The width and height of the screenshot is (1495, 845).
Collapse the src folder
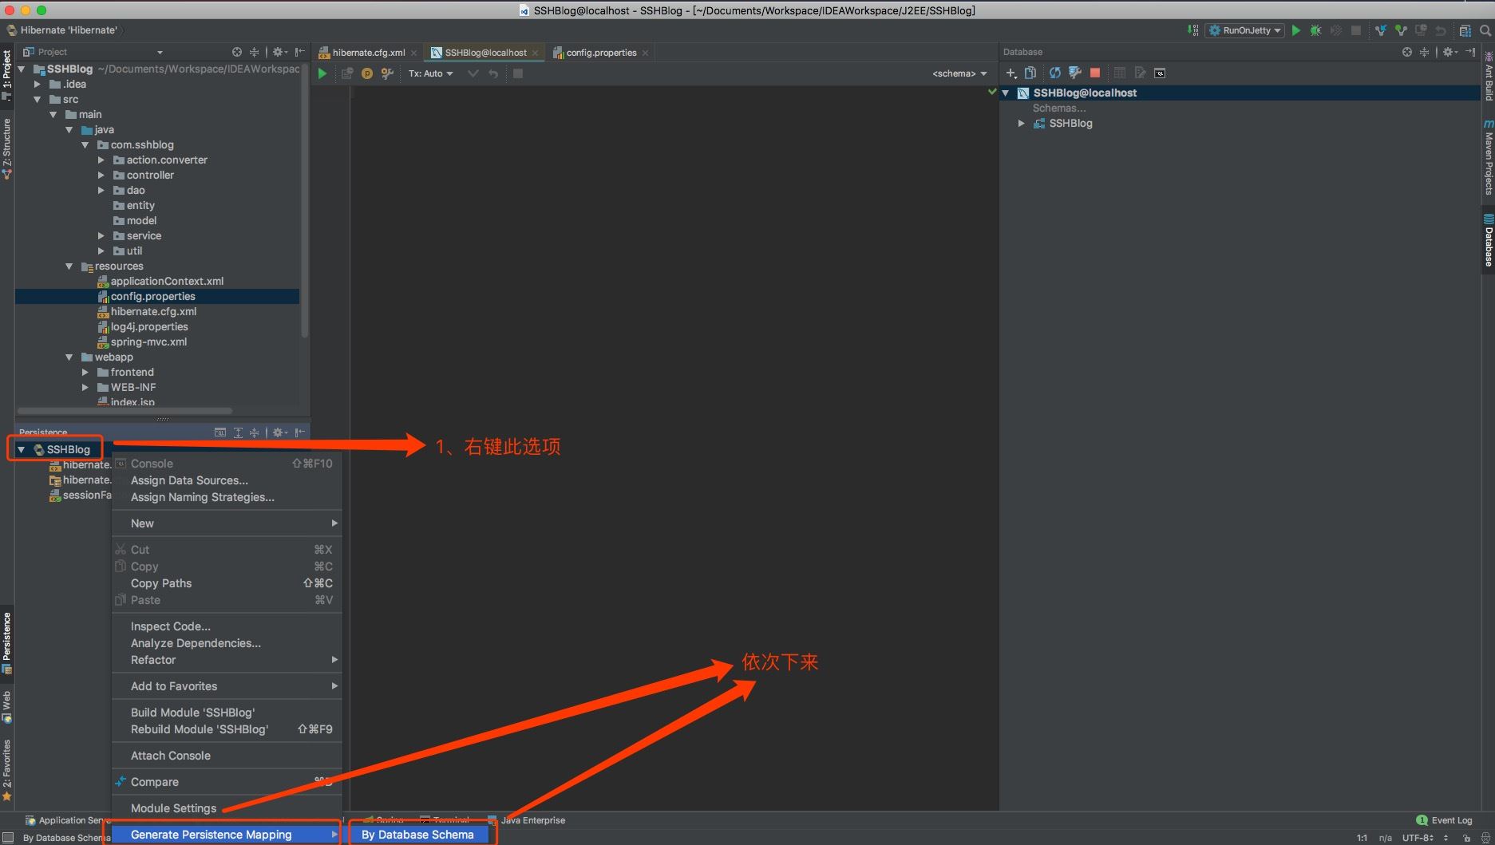[x=38, y=99]
